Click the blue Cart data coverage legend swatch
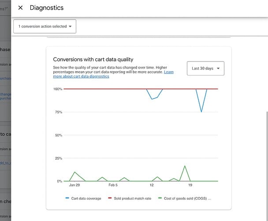Screen dimensions: 268x221 [x=67, y=198]
